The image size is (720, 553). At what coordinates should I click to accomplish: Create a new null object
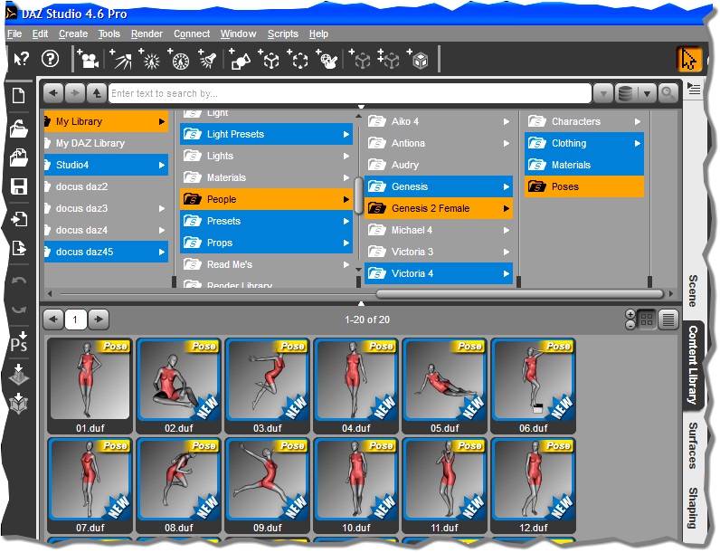click(x=269, y=59)
